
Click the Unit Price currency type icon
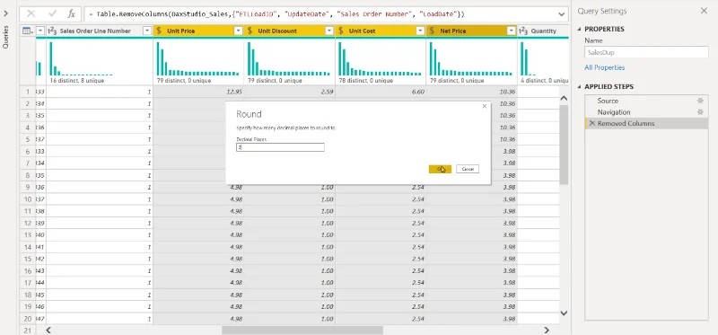pyautogui.click(x=159, y=31)
